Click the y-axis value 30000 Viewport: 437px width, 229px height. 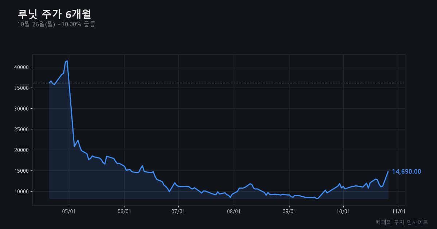[x=21, y=109]
